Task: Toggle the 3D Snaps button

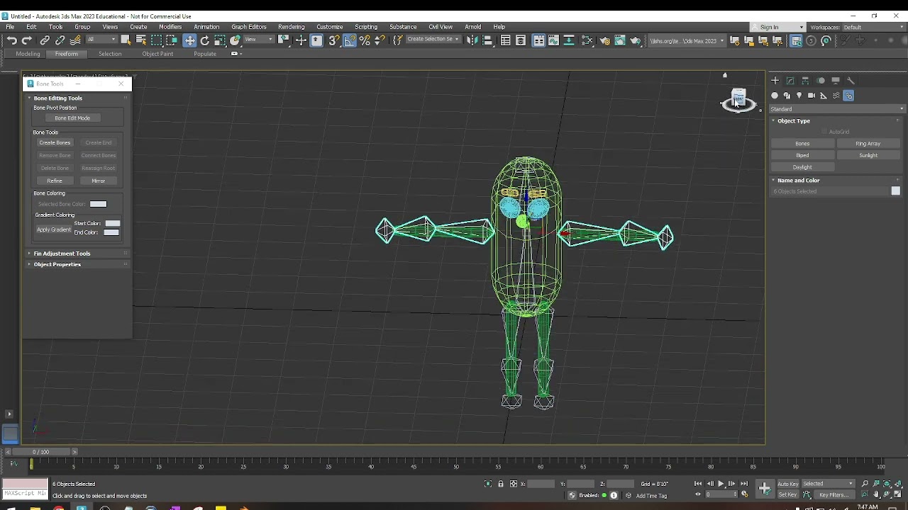Action: pos(333,40)
